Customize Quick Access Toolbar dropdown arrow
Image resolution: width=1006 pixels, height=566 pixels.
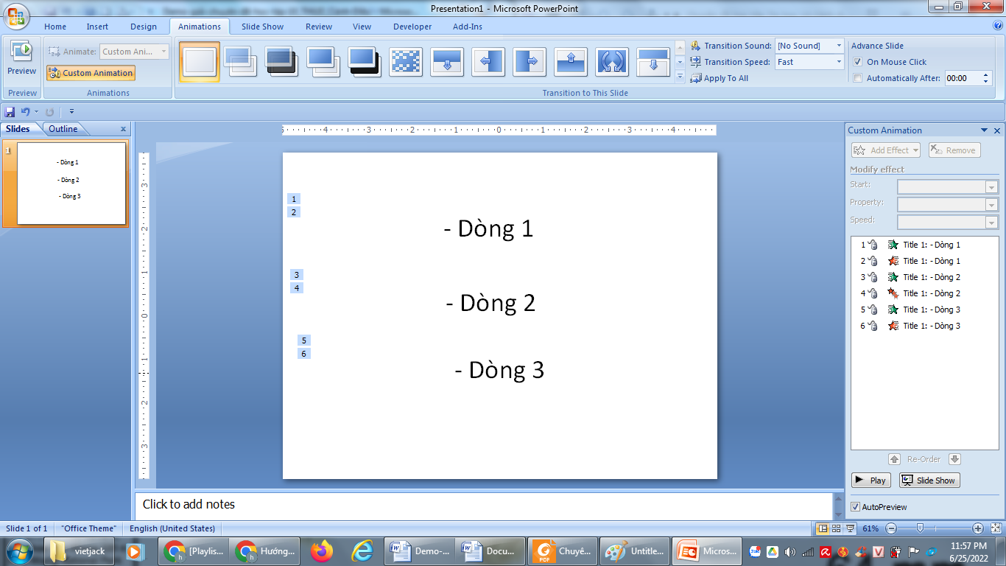71,112
